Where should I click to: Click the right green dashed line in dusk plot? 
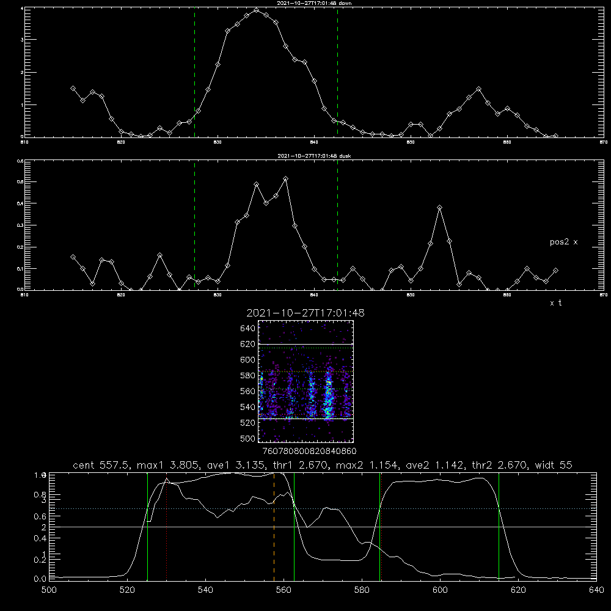[337, 224]
